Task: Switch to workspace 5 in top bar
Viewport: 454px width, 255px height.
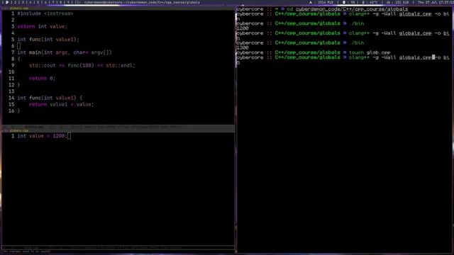Action: 38,2
